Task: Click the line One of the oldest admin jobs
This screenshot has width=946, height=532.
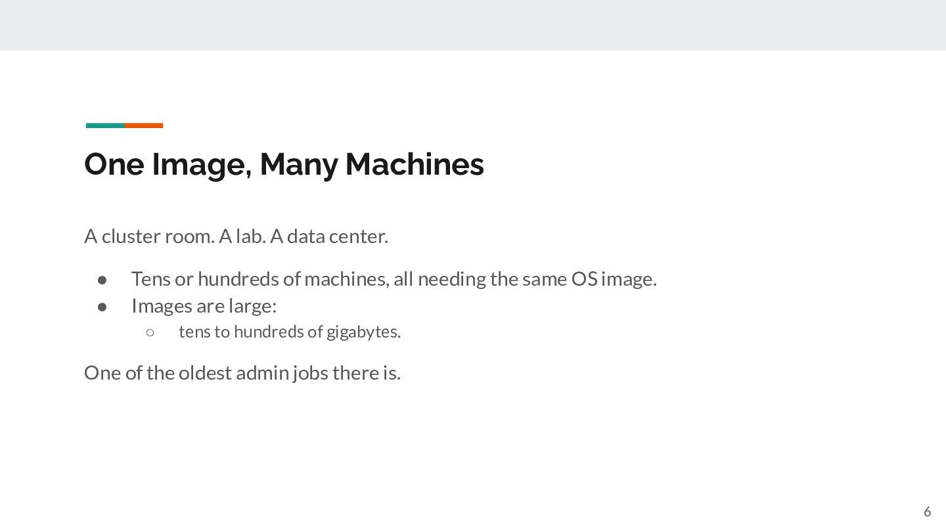Action: tap(242, 372)
